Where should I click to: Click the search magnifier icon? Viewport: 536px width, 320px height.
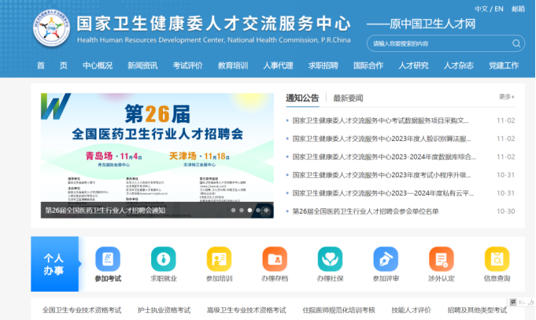point(516,43)
